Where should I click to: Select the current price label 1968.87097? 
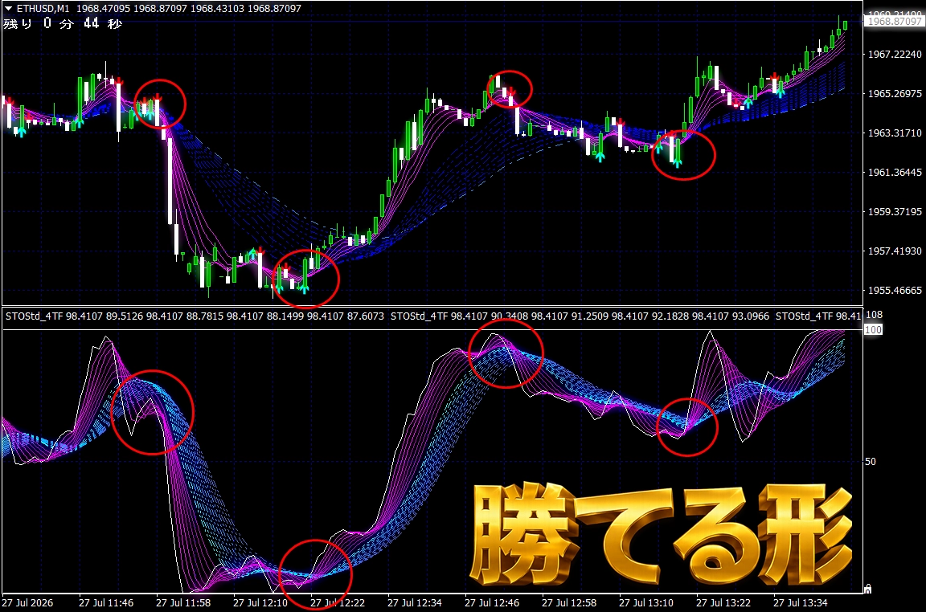[x=894, y=21]
